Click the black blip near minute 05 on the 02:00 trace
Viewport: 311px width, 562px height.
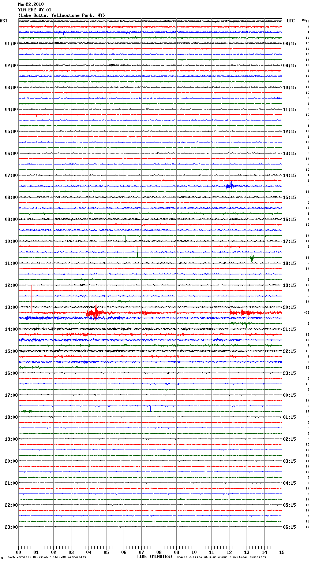pyautogui.click(x=112, y=65)
